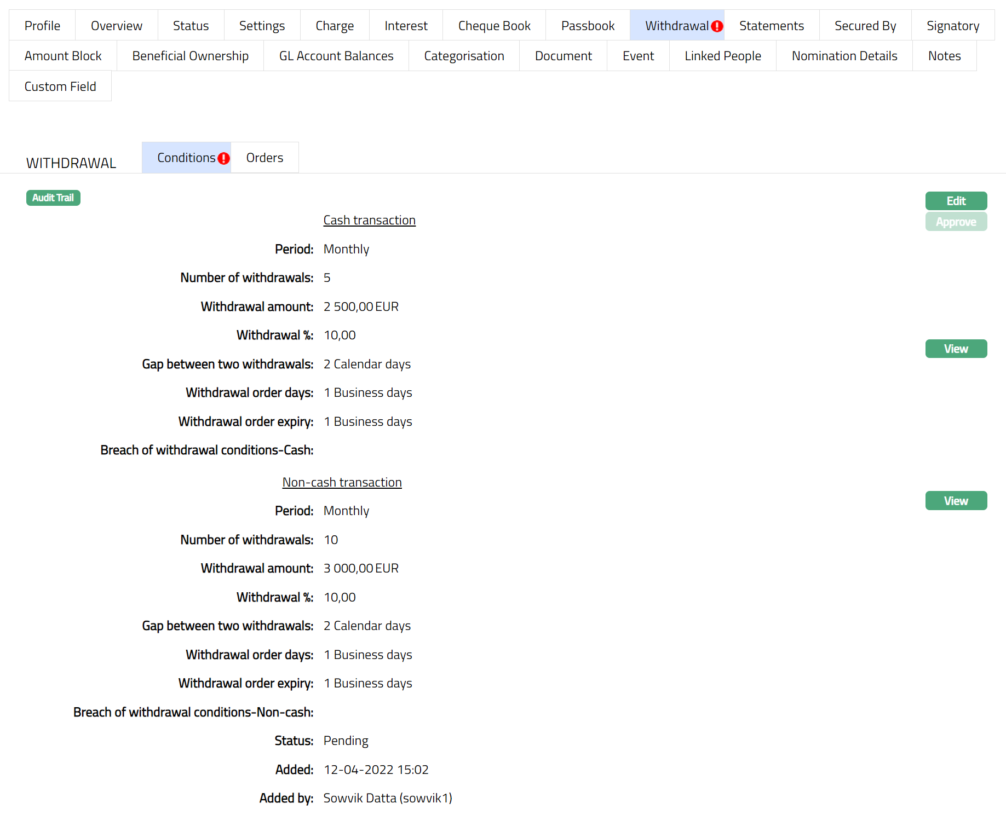Select the Amount Block tab
The image size is (1006, 815).
(63, 56)
